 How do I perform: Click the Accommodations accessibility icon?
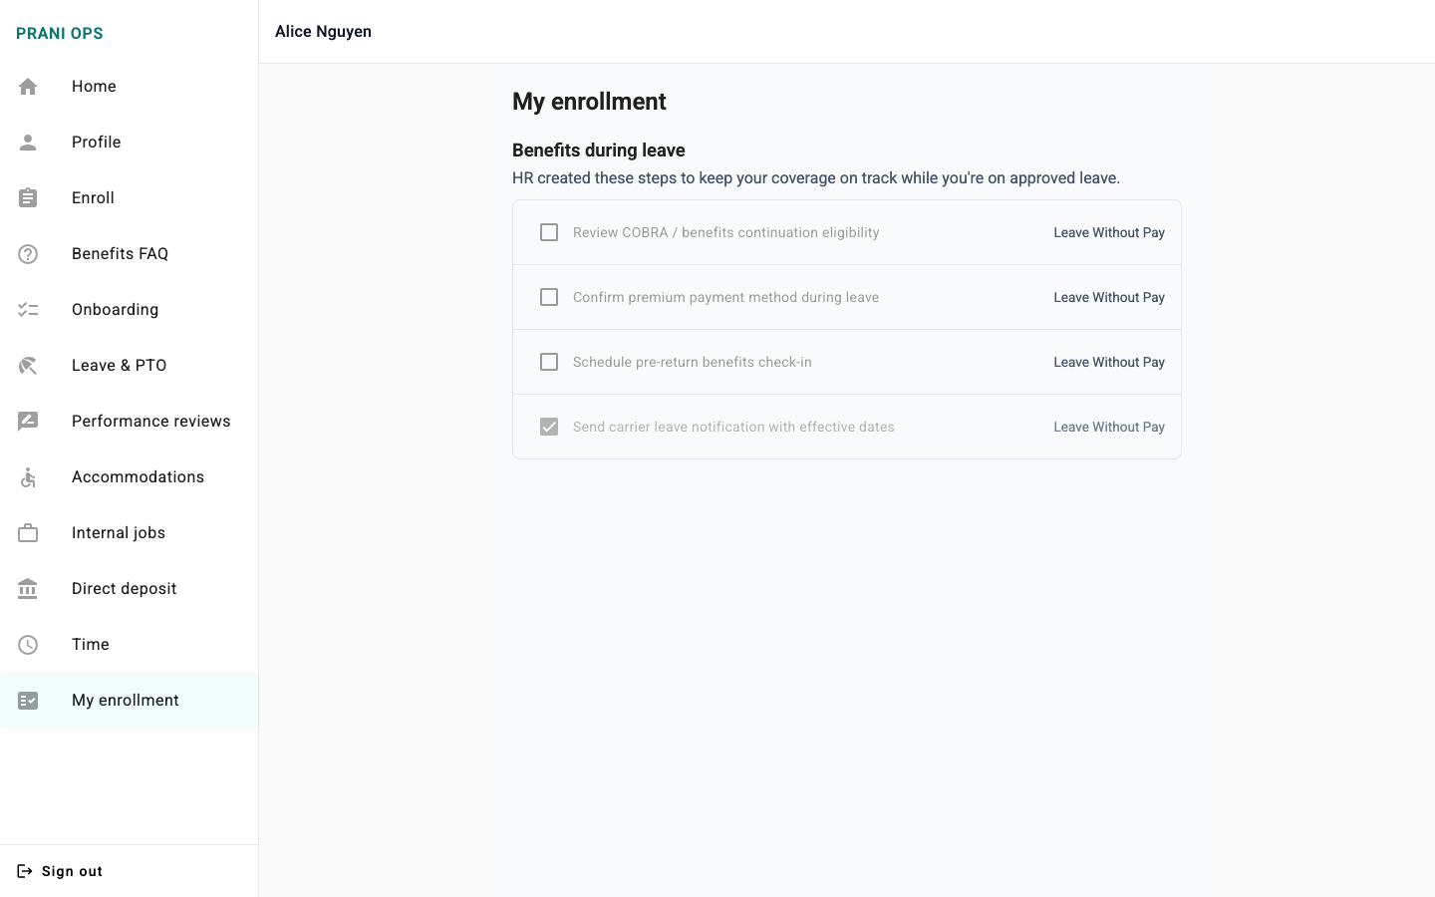[x=28, y=477]
